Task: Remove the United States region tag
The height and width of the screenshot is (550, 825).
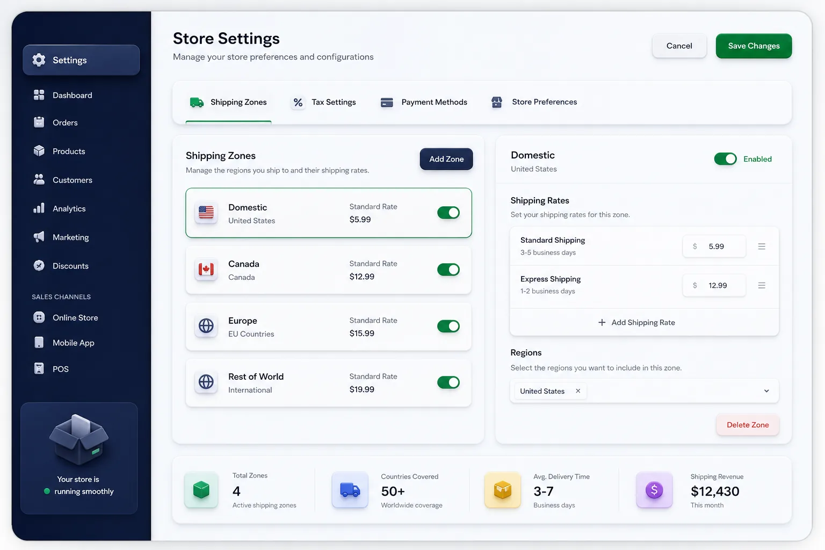Action: [578, 391]
